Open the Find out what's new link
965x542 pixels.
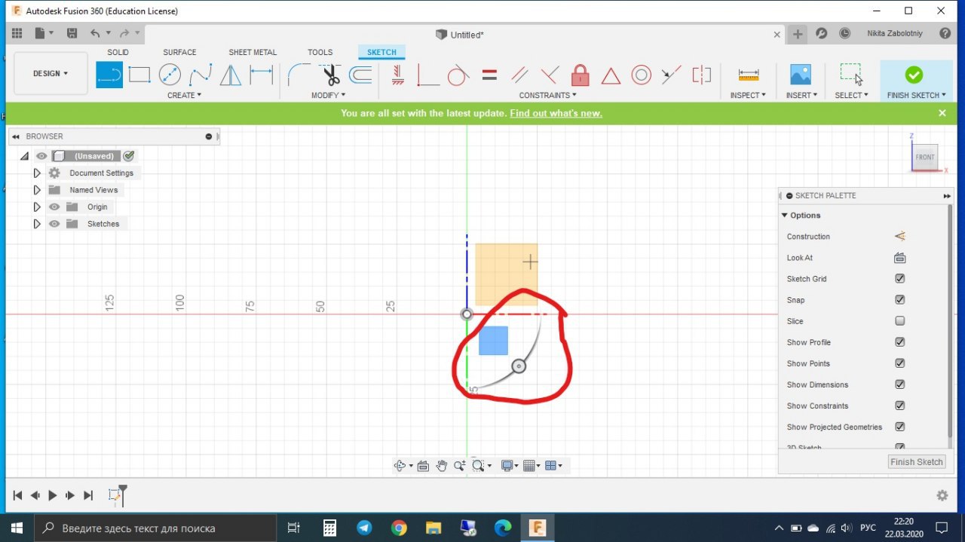pos(556,113)
